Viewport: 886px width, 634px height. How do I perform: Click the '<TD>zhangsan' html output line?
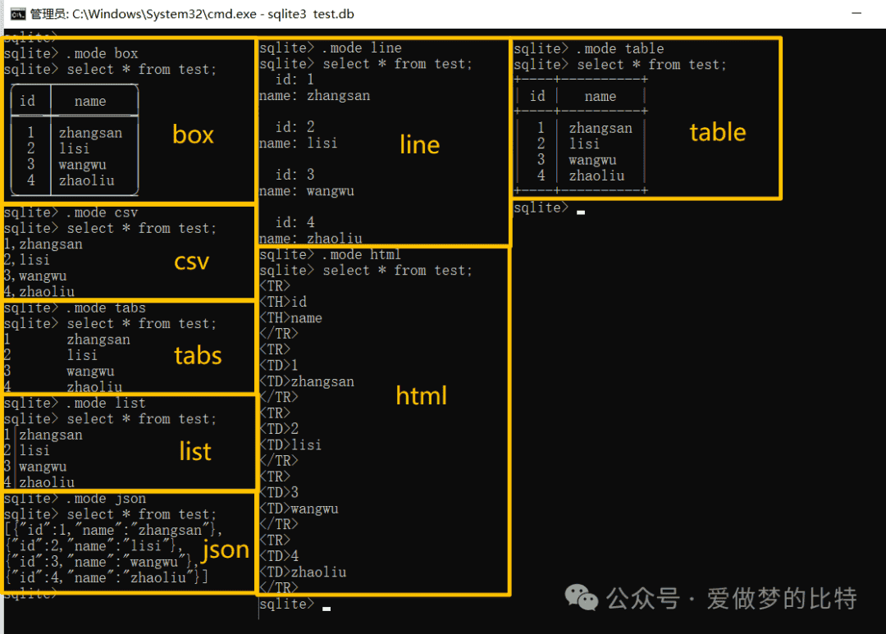point(307,382)
